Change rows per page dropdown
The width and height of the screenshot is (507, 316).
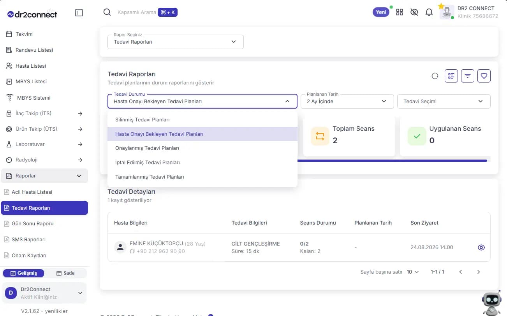[x=413, y=272]
